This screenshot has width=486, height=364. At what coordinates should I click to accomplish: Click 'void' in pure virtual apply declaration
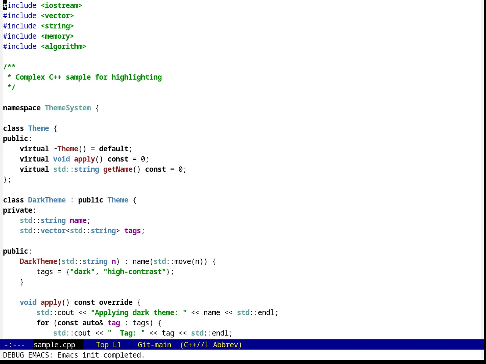coord(62,159)
